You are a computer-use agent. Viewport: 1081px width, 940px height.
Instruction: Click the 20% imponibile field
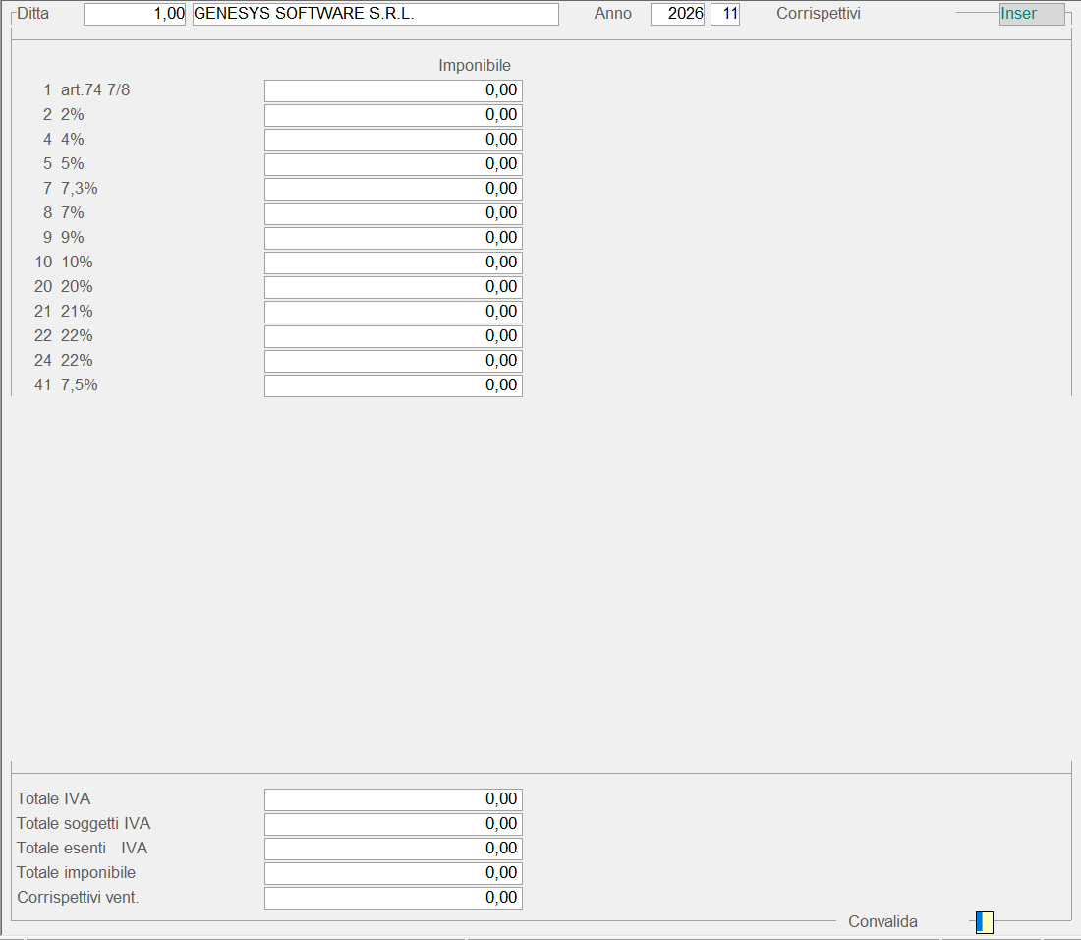393,287
